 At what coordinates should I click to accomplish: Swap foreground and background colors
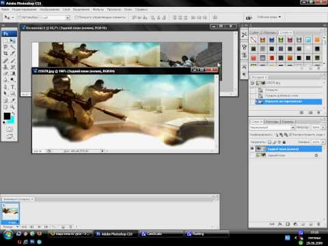[13, 113]
